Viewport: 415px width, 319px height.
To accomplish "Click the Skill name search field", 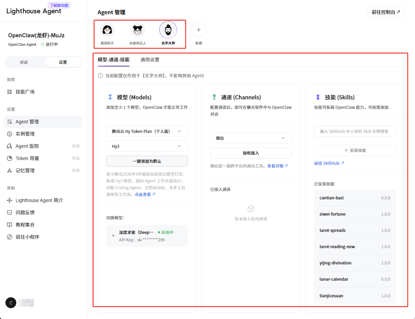I will click(355, 131).
